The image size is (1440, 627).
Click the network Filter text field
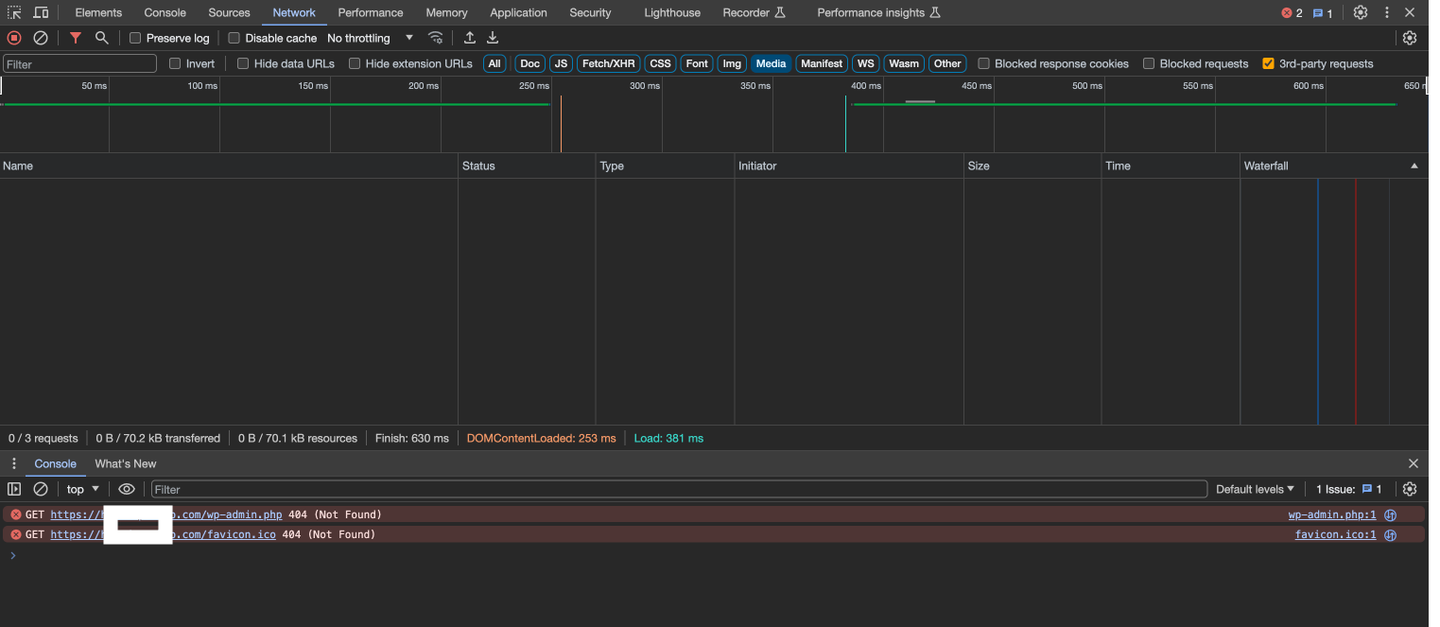tap(80, 63)
